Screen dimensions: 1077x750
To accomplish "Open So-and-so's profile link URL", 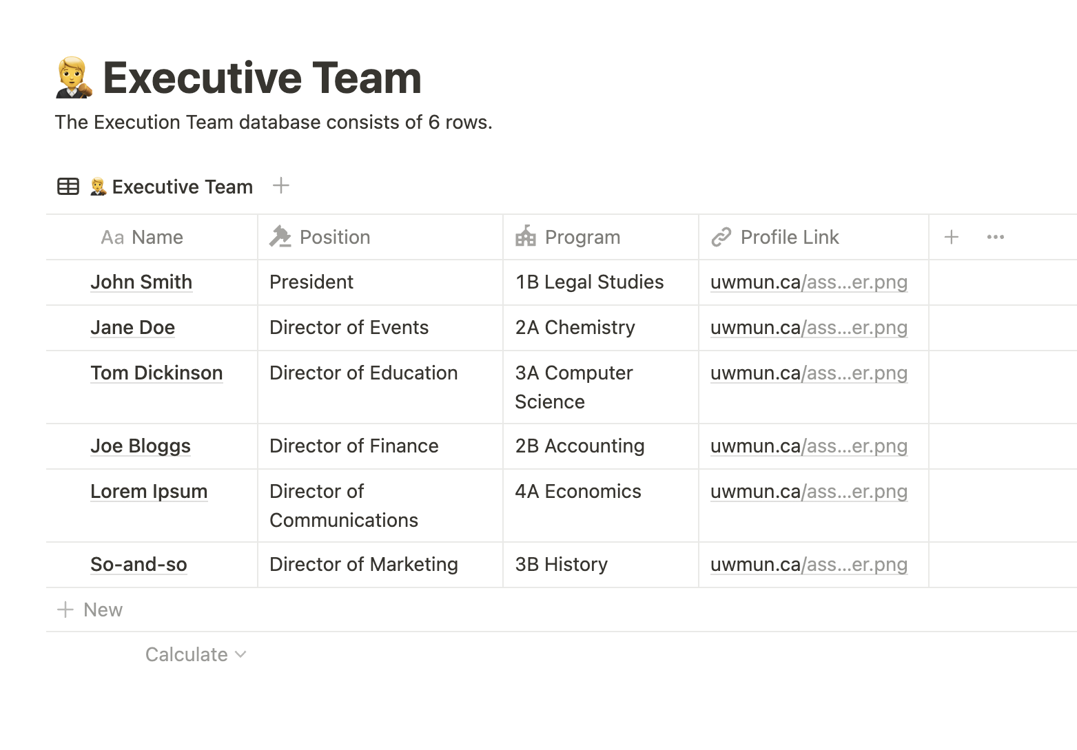I will click(809, 565).
